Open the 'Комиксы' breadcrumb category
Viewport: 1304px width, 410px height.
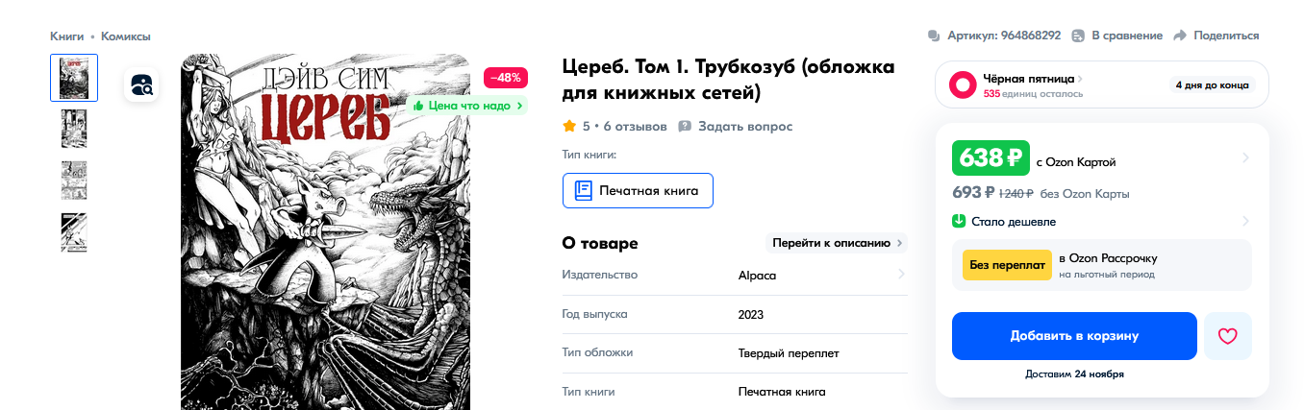tap(126, 36)
